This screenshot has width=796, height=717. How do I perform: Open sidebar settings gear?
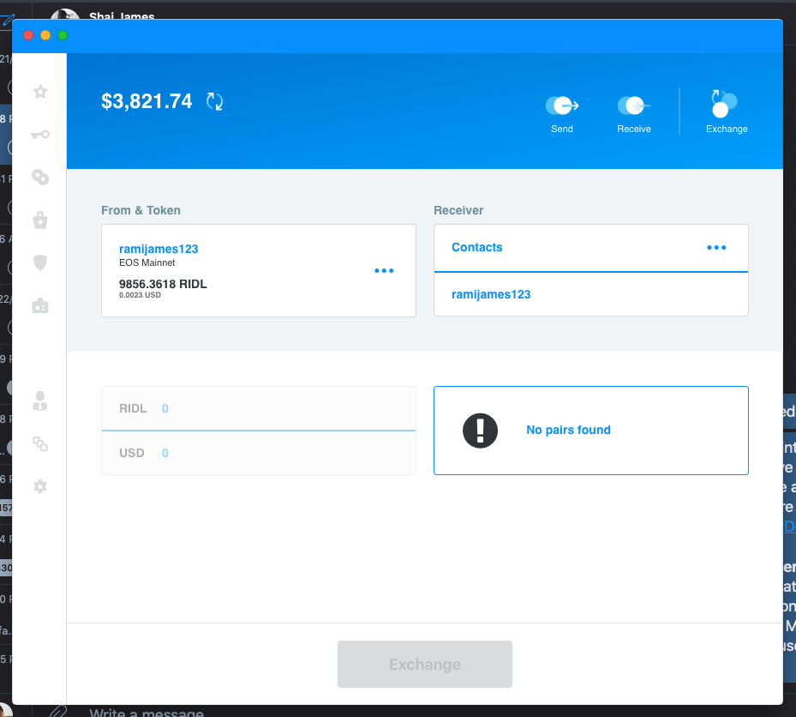point(39,486)
